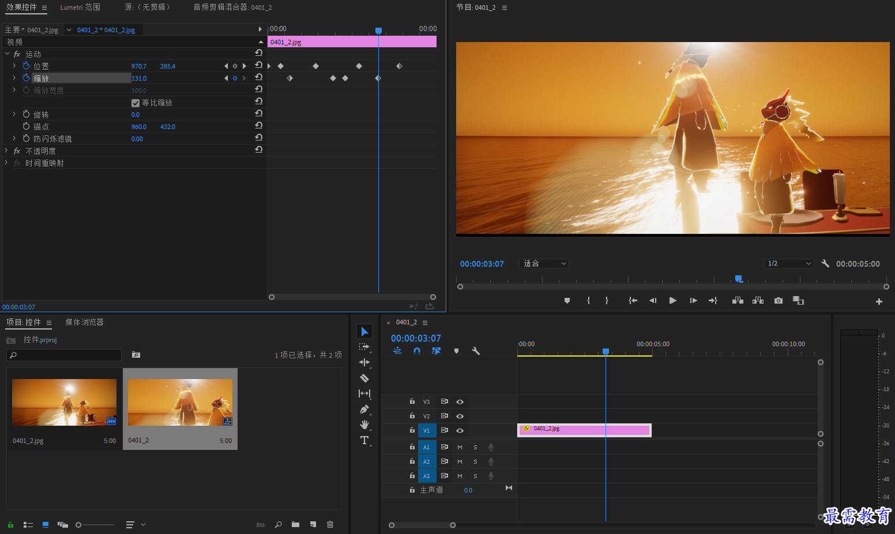895x534 pixels.
Task: Switch project panel to list view
Action: [x=28, y=525]
